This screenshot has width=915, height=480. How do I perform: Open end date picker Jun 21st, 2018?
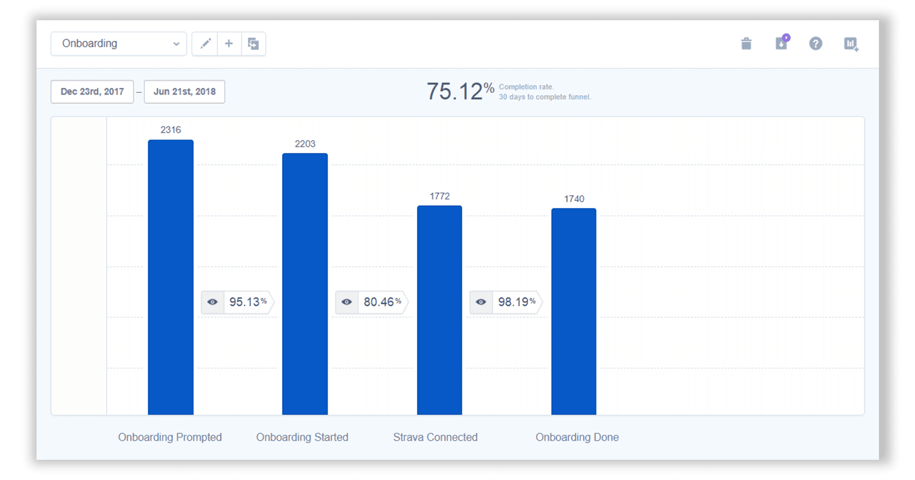(x=184, y=92)
